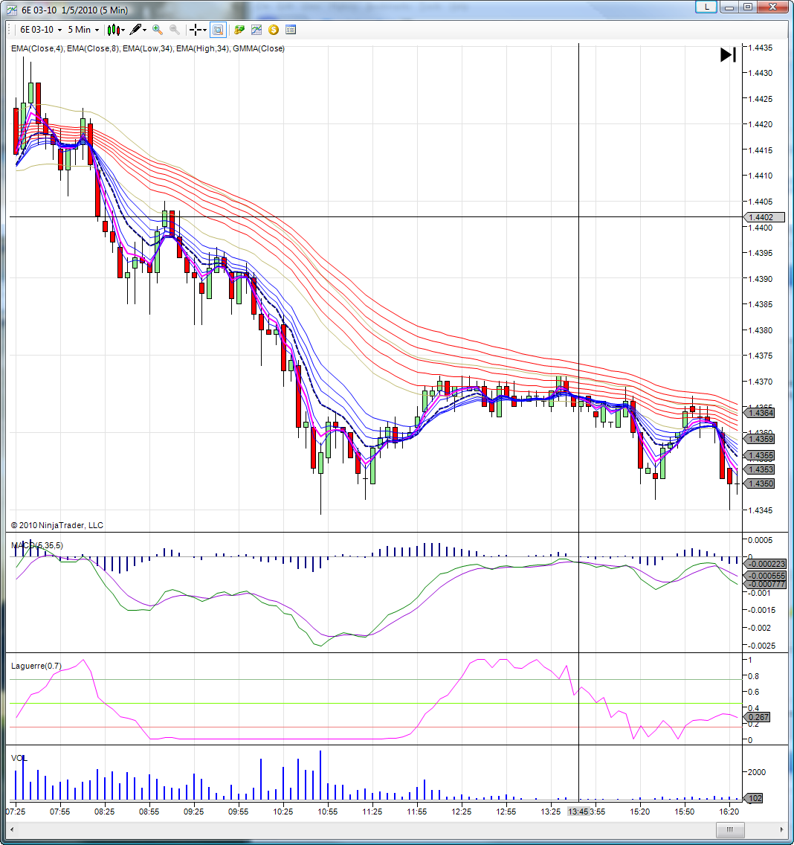This screenshot has height=845, width=794.
Task: Click the horizontal scrollbar thumb
Action: click(x=730, y=829)
